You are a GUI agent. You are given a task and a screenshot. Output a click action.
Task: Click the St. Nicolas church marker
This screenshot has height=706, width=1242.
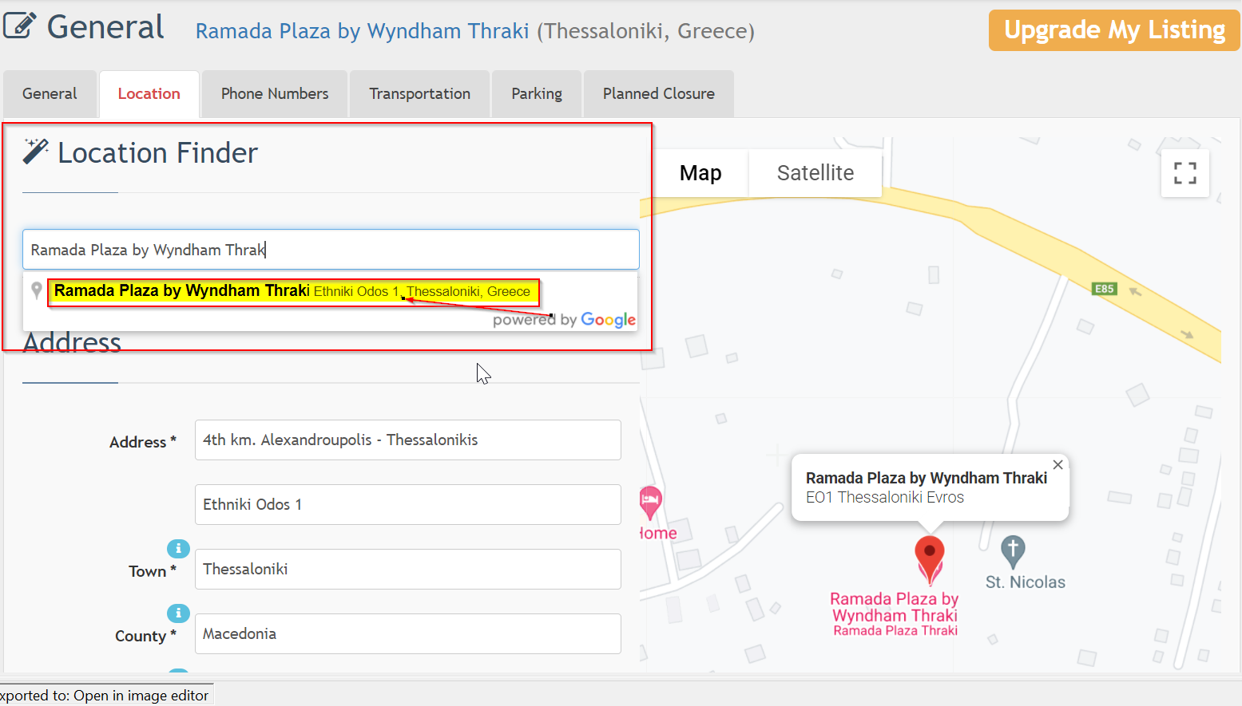(x=1013, y=551)
